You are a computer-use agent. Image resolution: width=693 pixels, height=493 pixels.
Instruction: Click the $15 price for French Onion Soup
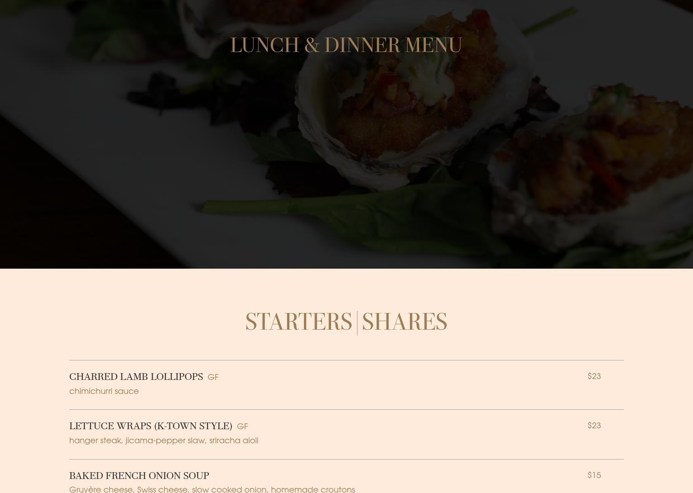[x=594, y=475]
